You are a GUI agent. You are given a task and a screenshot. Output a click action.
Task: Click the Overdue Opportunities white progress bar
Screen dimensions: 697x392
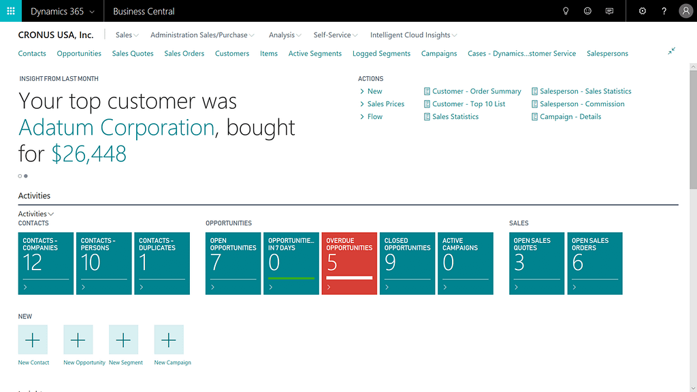pos(349,278)
